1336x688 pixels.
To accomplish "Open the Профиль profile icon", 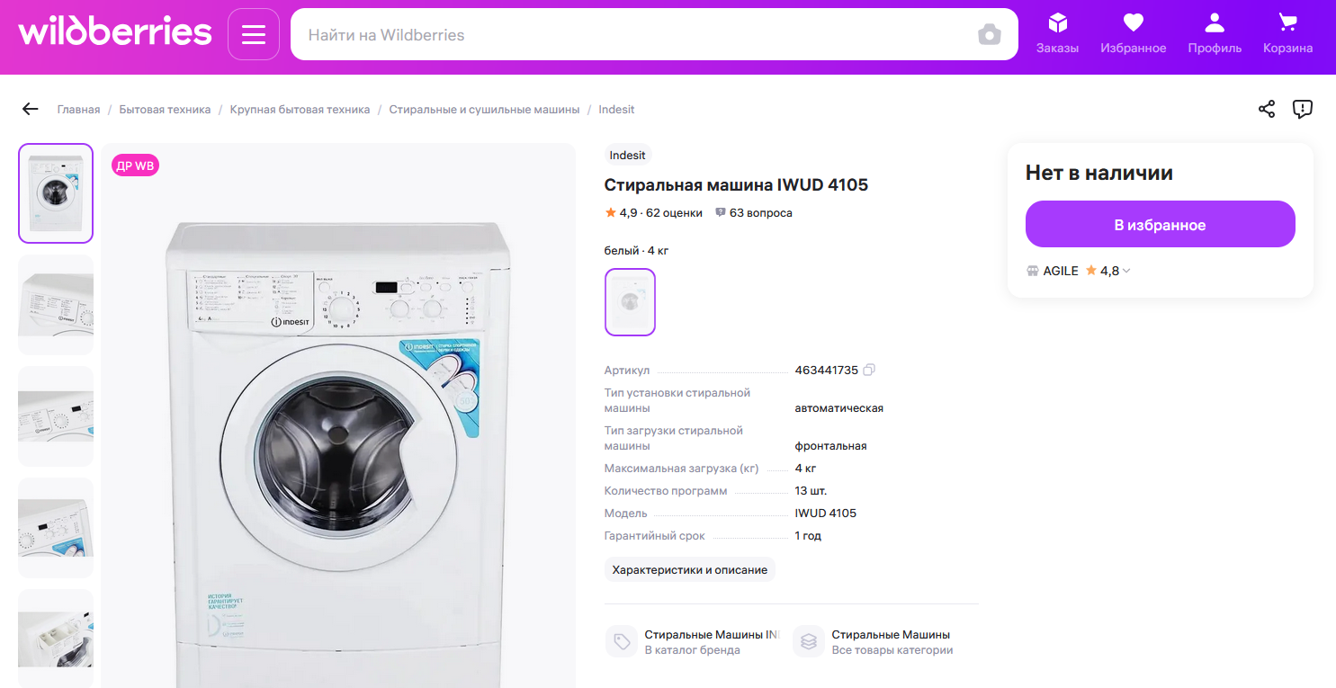I will tap(1215, 34).
